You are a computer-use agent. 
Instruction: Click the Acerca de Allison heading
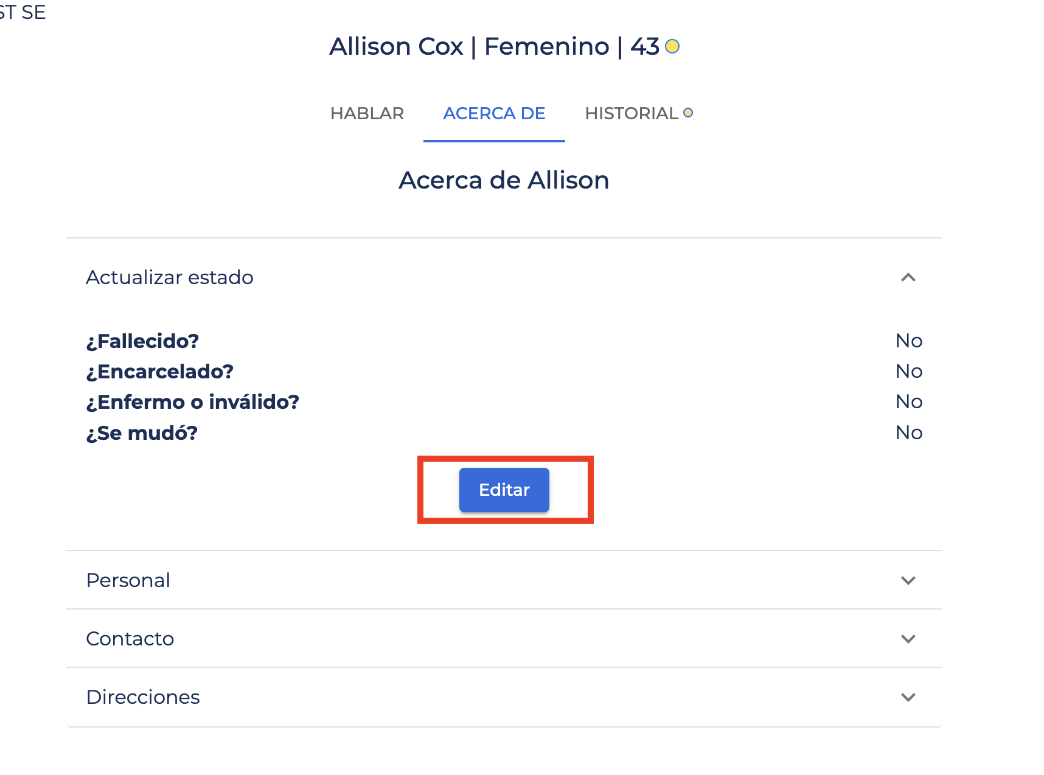point(504,180)
